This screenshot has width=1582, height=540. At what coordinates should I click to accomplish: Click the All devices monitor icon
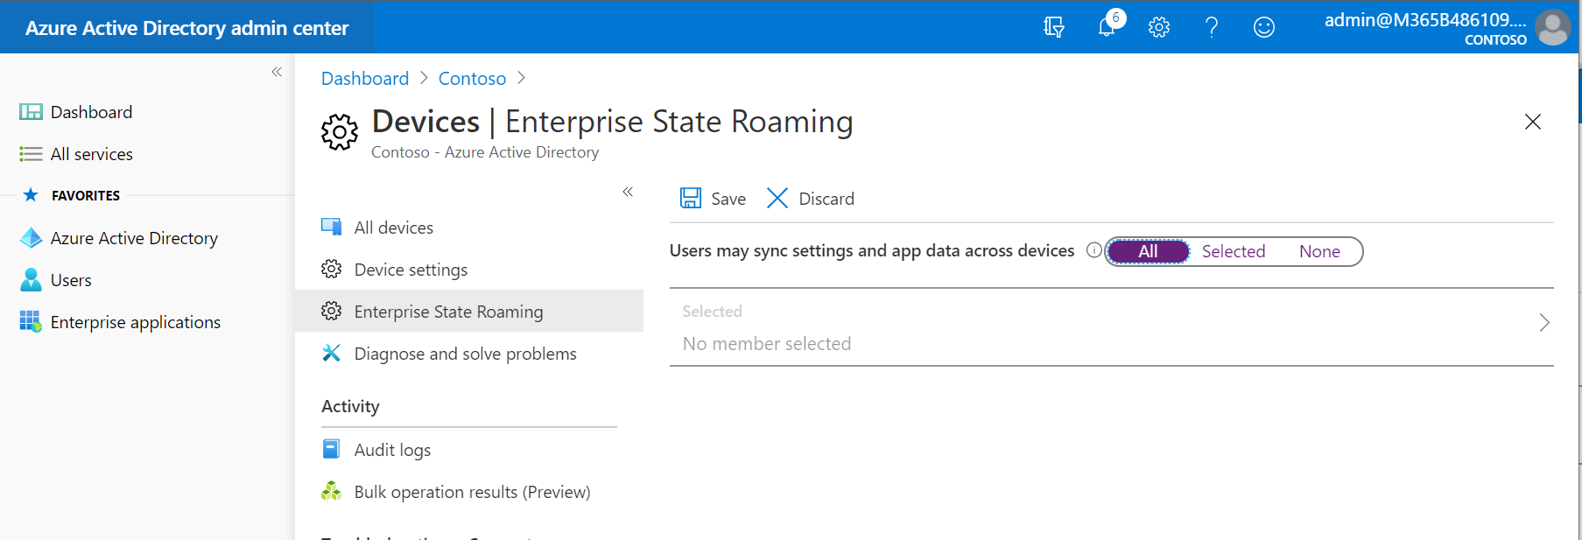pyautogui.click(x=332, y=228)
